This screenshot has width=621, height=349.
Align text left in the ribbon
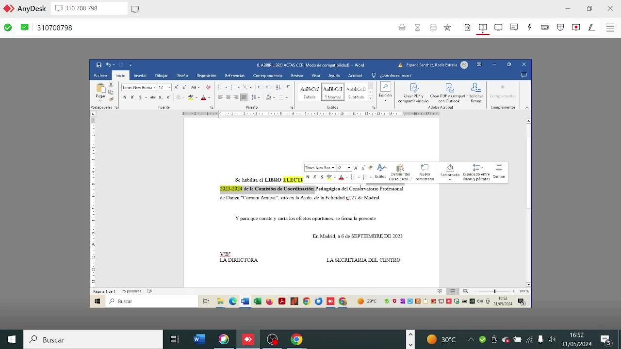(220, 97)
